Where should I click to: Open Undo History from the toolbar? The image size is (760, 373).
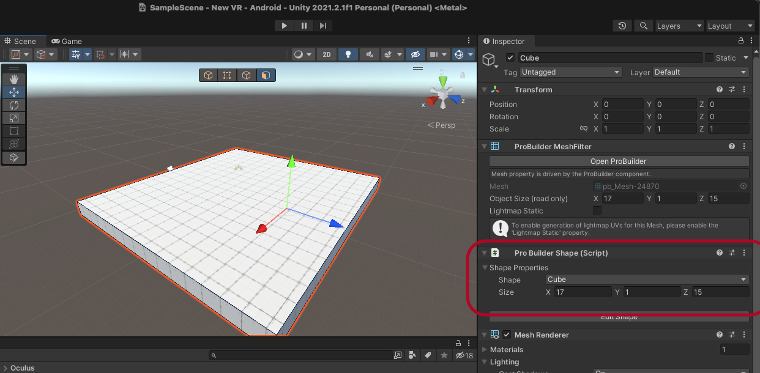coord(622,26)
